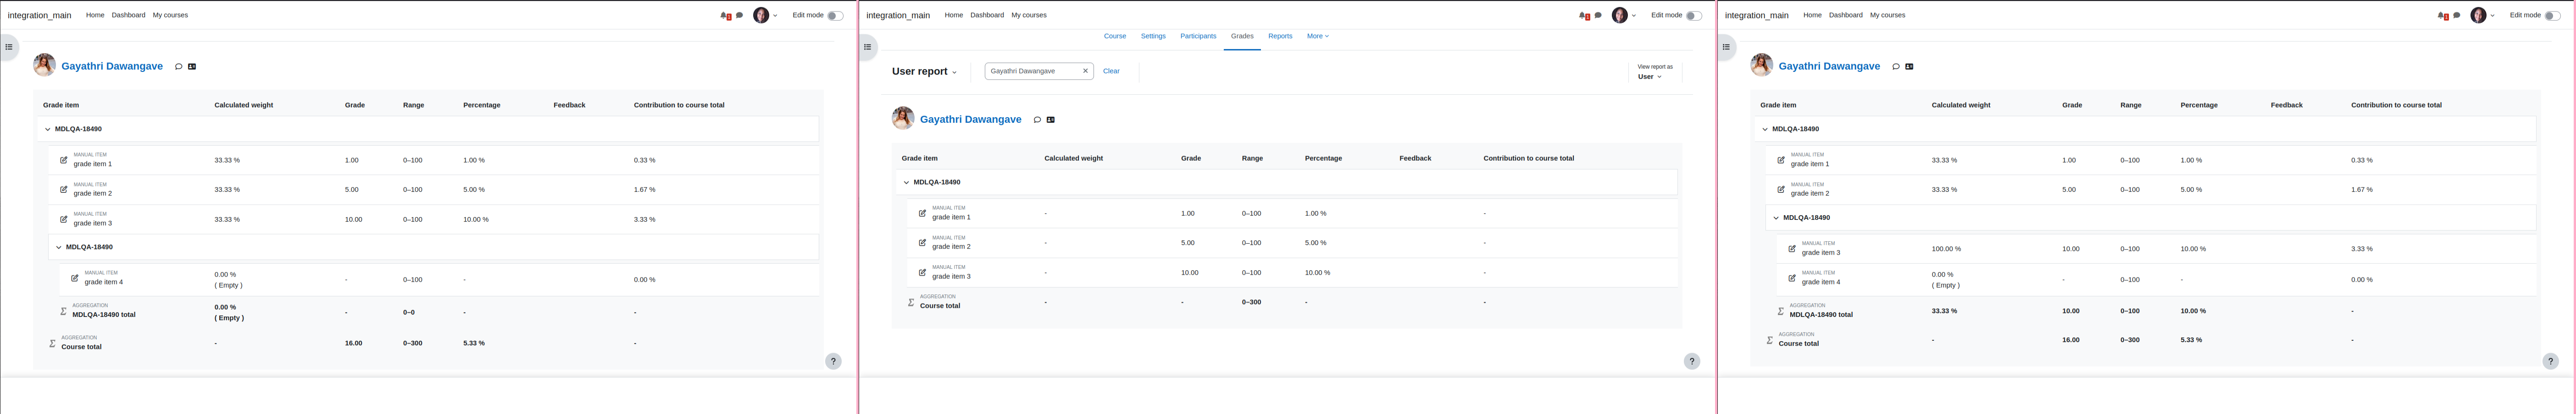Toggle the messaging drawer icon in the left panel
The width and height of the screenshot is (2576, 414).
point(739,15)
